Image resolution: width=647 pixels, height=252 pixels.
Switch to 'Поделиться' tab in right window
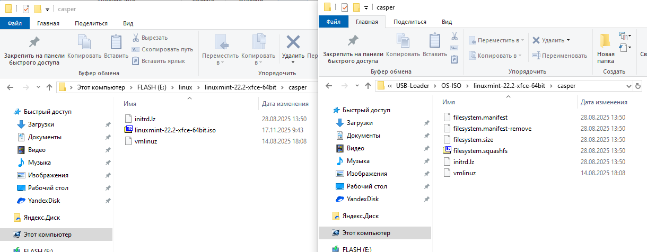tap(410, 22)
